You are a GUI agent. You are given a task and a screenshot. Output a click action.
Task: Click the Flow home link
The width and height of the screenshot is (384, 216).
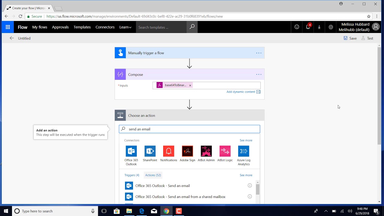tap(22, 27)
